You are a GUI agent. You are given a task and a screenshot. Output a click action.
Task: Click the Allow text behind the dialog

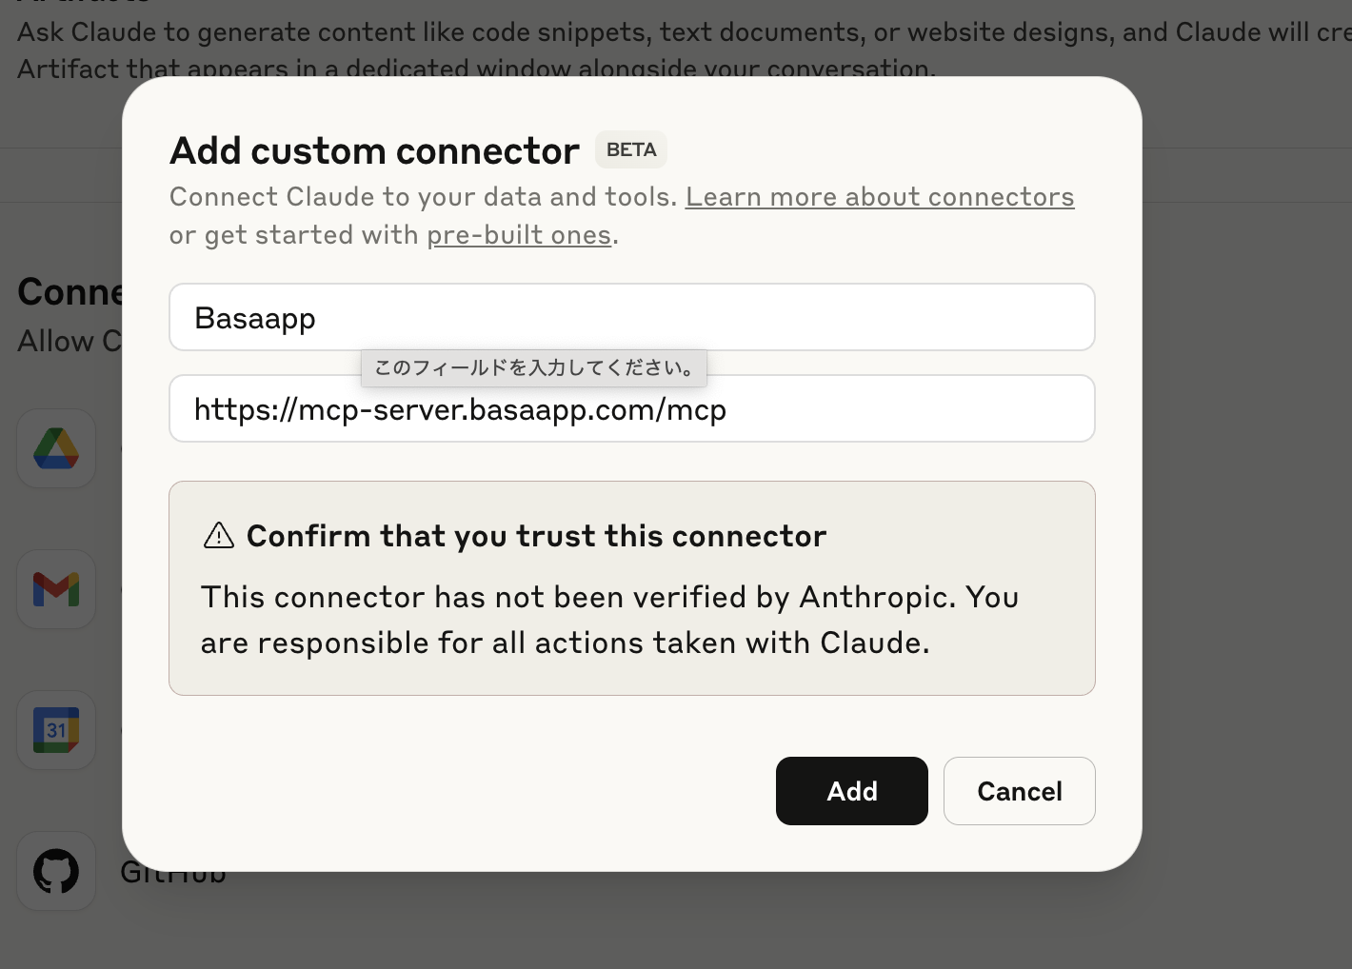69,341
